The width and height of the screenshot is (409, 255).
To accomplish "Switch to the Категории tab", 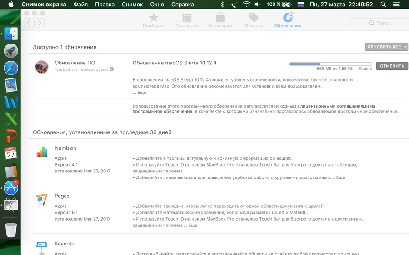I will [x=220, y=20].
